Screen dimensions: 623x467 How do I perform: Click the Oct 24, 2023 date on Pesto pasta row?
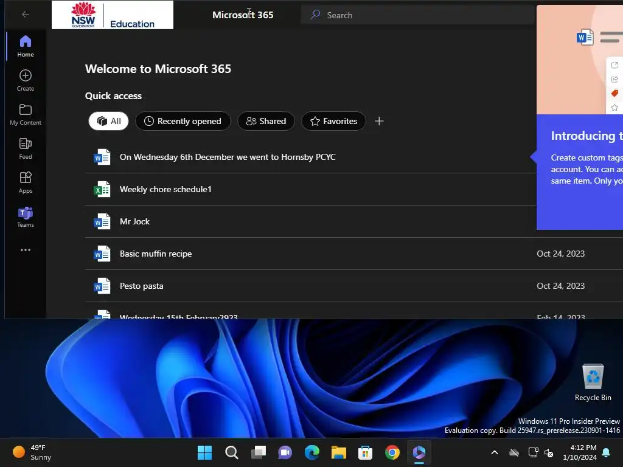coord(560,286)
